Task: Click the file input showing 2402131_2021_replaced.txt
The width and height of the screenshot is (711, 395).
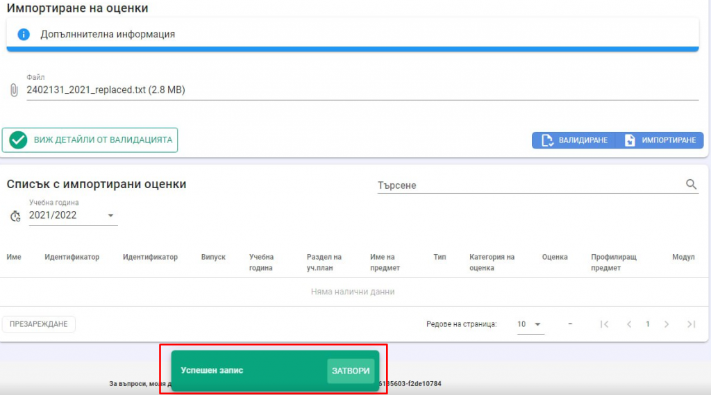Action: 361,90
